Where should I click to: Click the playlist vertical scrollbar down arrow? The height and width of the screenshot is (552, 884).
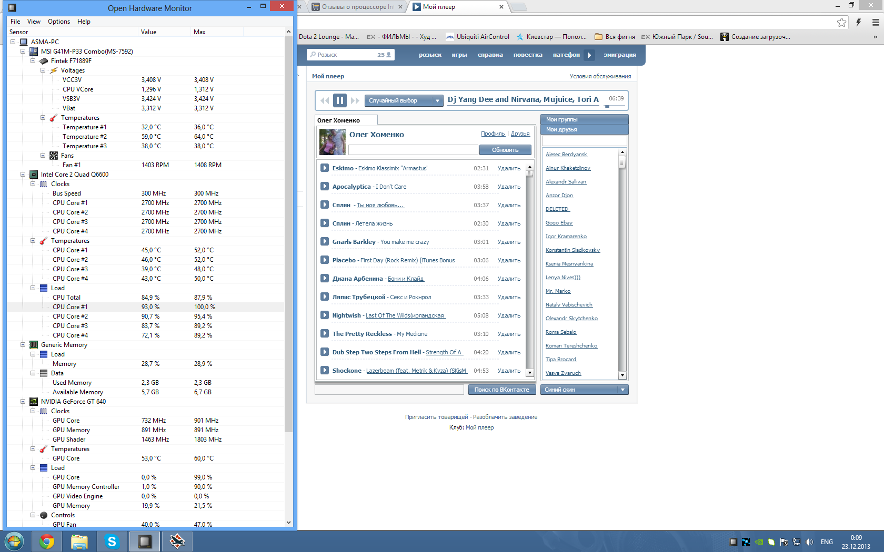[x=530, y=373]
